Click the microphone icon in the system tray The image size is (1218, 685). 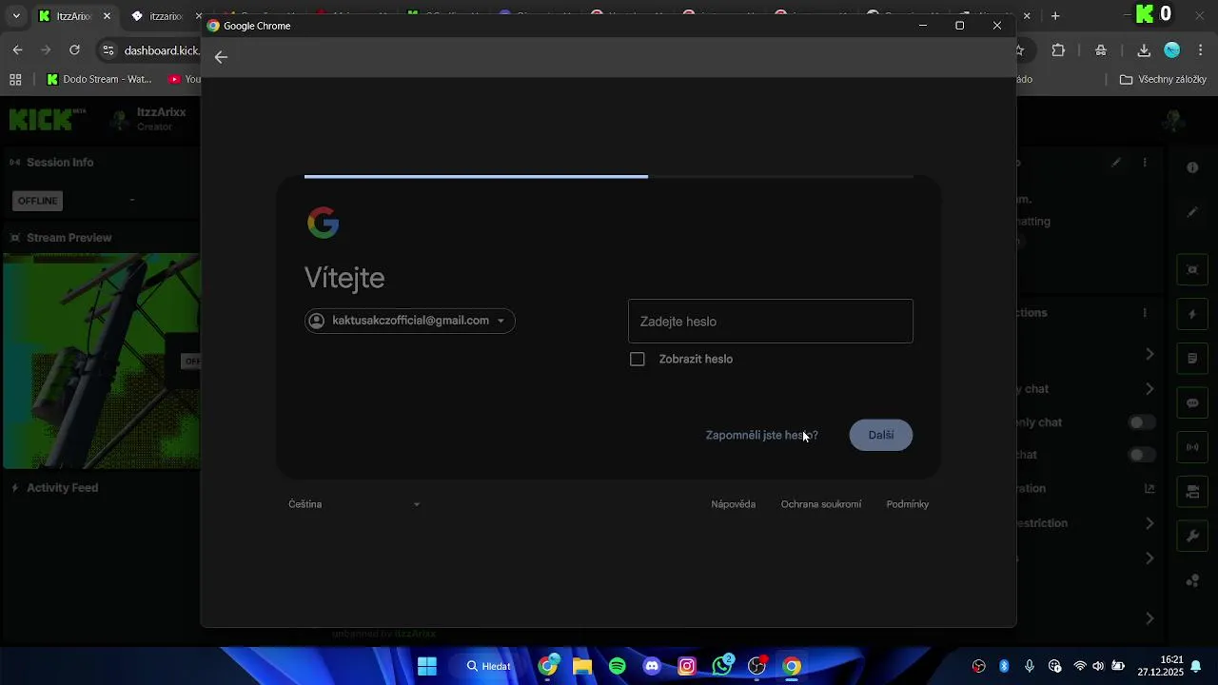pyautogui.click(x=1030, y=666)
